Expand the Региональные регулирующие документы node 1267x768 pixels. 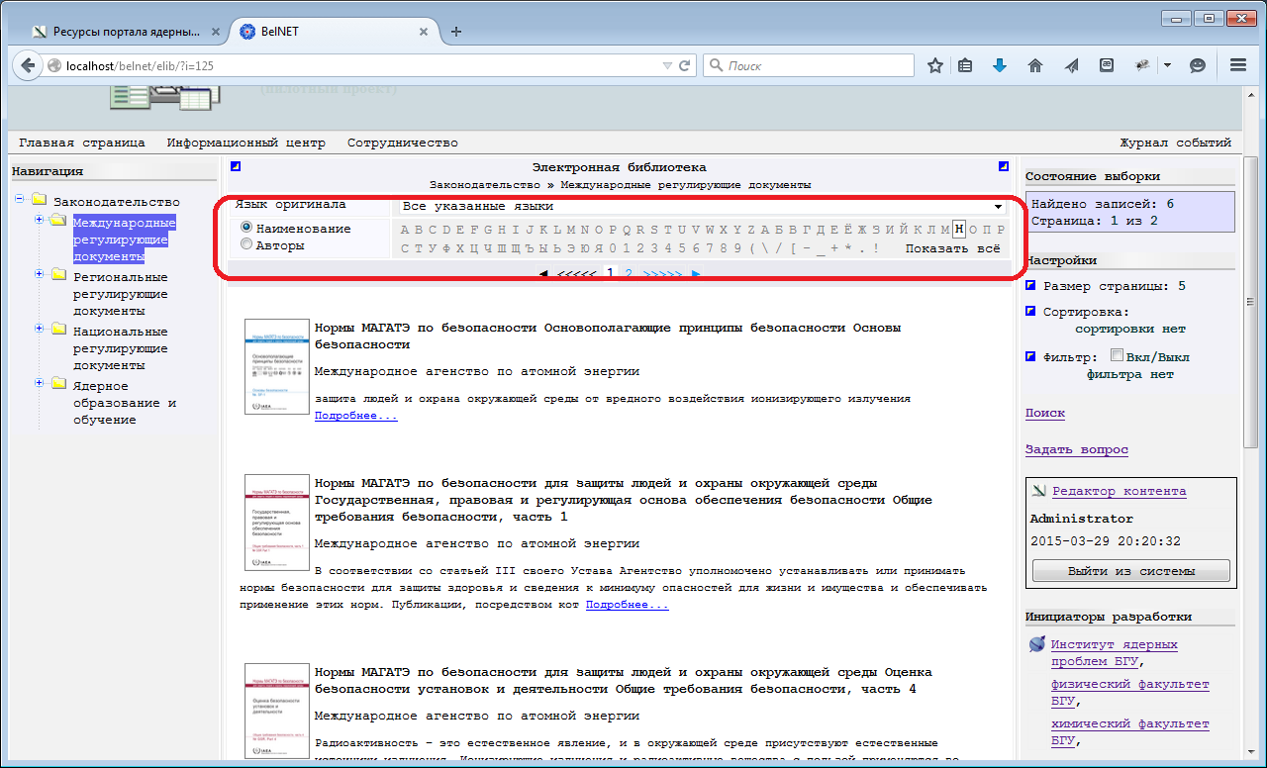pyautogui.click(x=40, y=274)
